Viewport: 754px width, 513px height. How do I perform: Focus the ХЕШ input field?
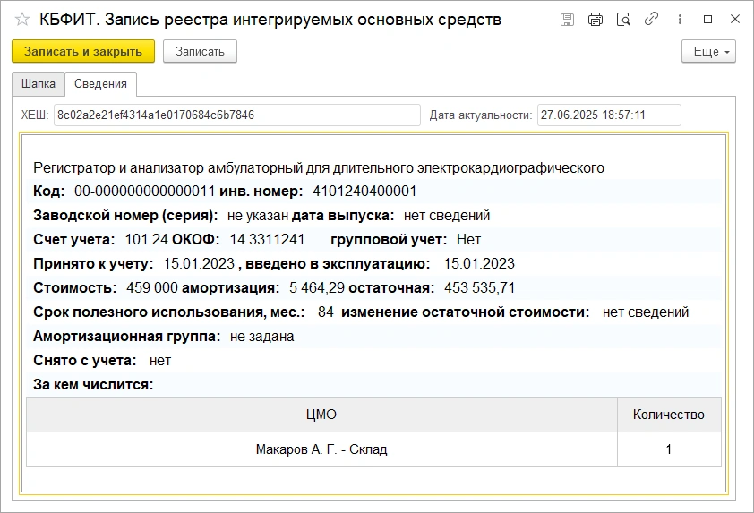[237, 115]
